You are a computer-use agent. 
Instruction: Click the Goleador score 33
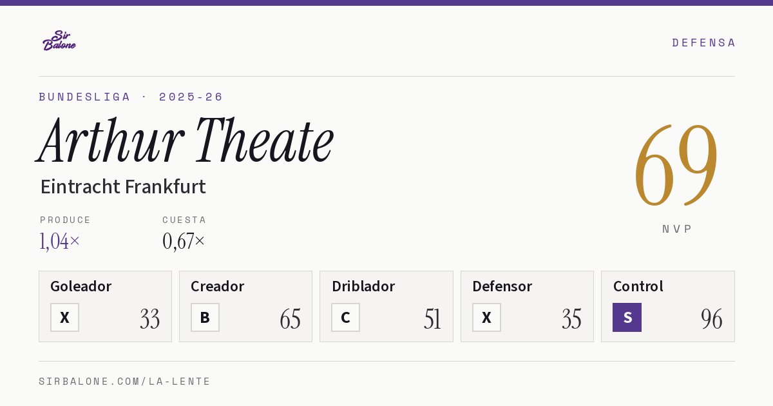[150, 319]
